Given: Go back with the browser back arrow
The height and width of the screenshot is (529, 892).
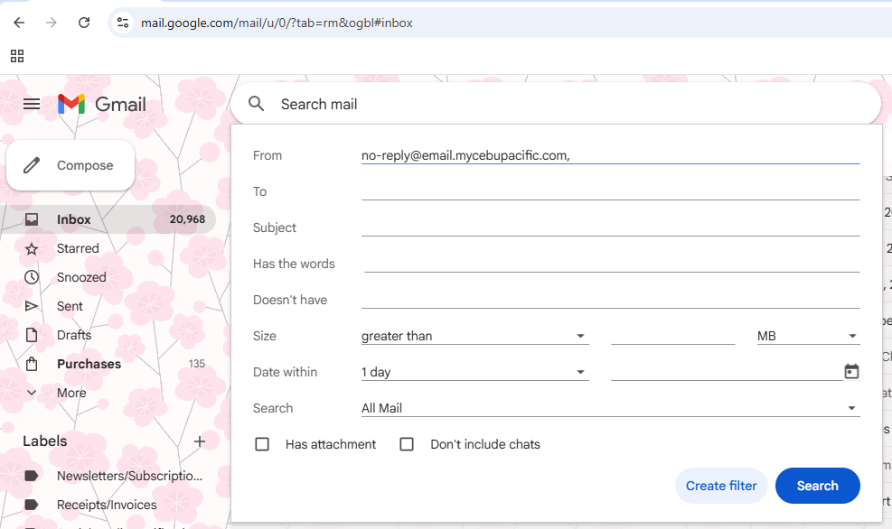Looking at the screenshot, I should click(x=19, y=23).
